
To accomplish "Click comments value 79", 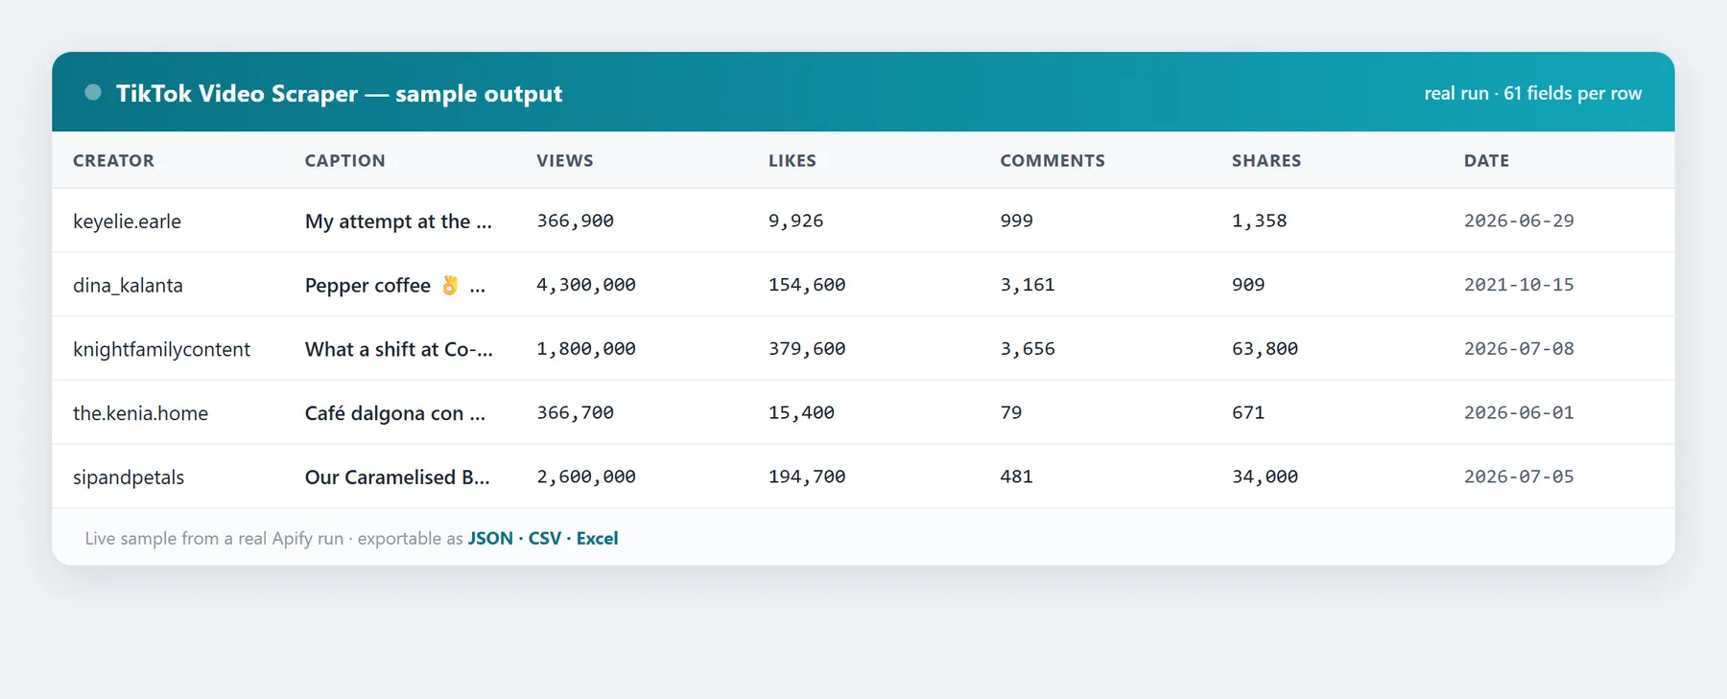I will [1011, 412].
